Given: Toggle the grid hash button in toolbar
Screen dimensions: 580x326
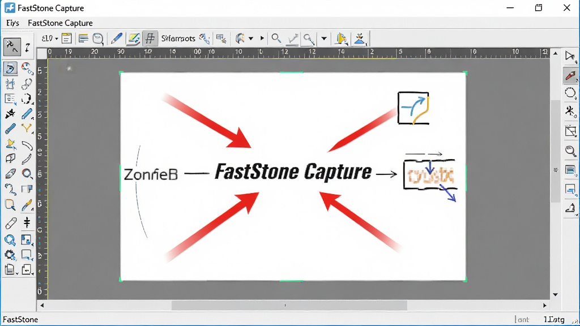Looking at the screenshot, I should pyautogui.click(x=150, y=38).
